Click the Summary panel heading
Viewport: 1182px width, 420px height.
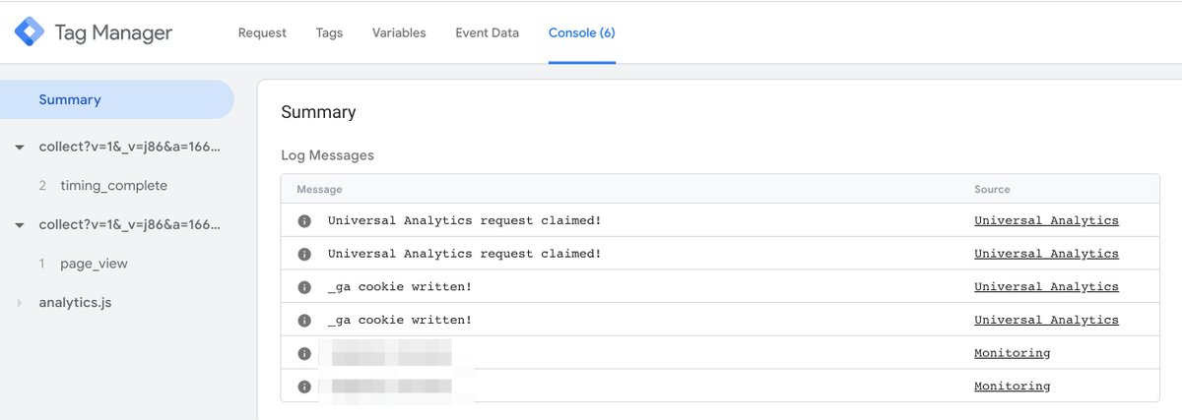coord(318,112)
